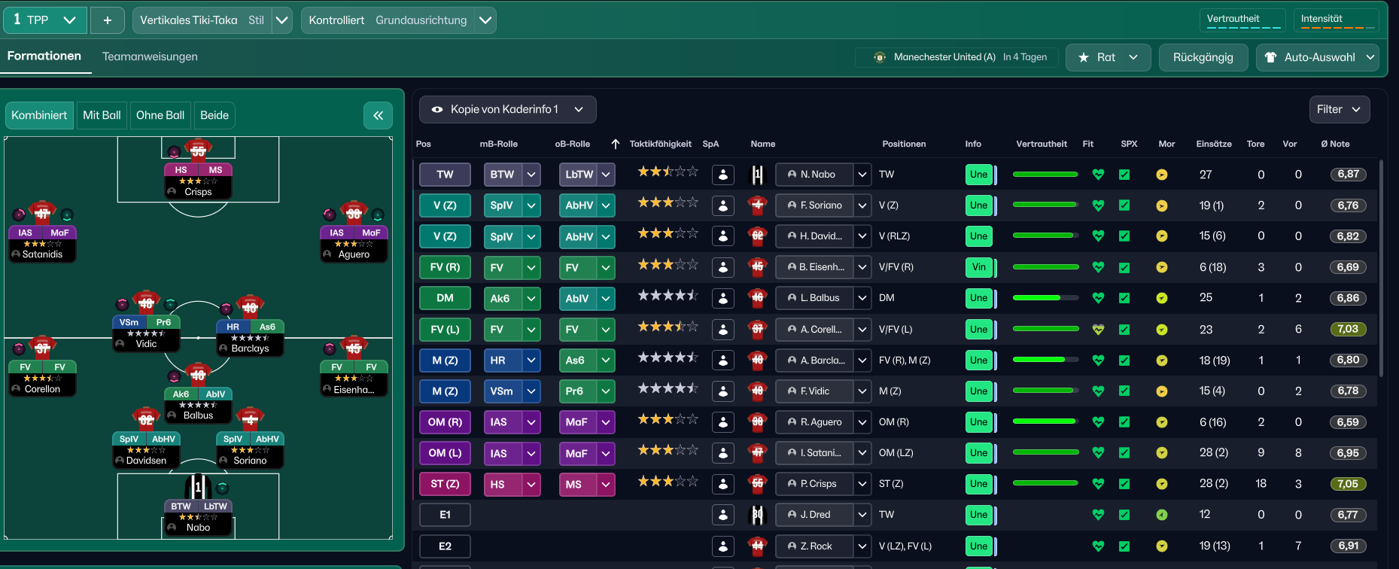Viewport: 1399px width, 569px height.
Task: Toggle the SPX checkbox for J. Dred
Action: (1124, 515)
